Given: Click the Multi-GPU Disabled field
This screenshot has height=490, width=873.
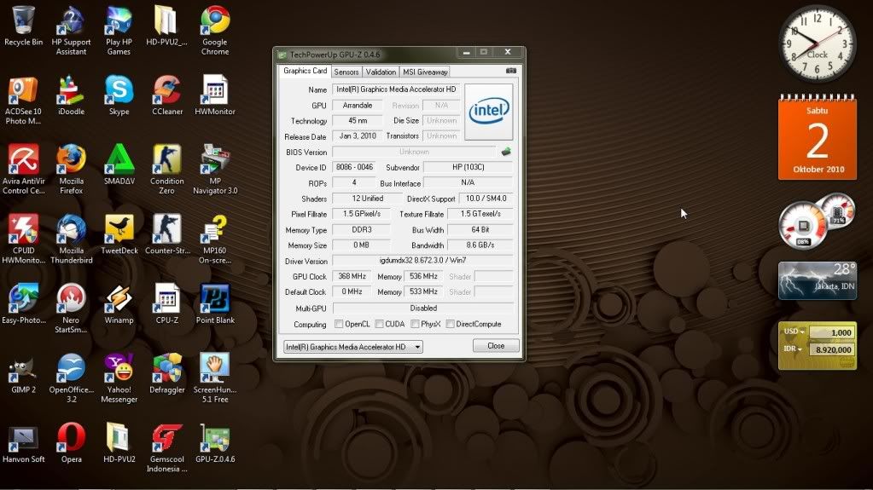Looking at the screenshot, I should point(422,308).
